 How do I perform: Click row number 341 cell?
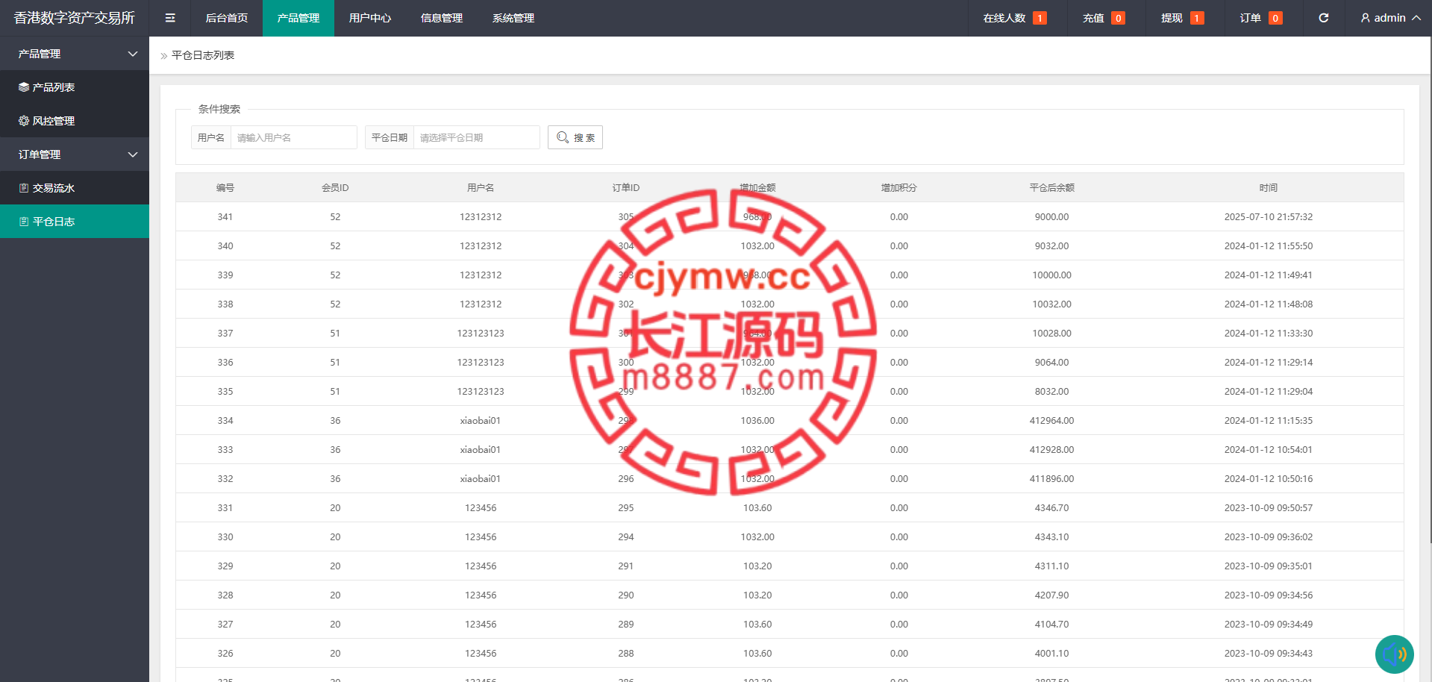tap(225, 217)
